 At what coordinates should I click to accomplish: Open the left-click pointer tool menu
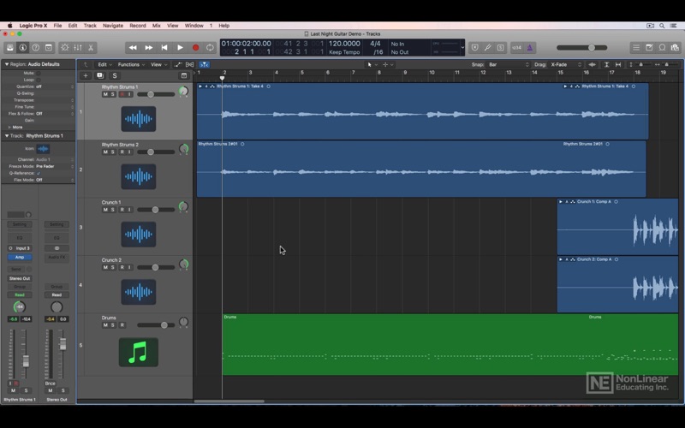[372, 65]
